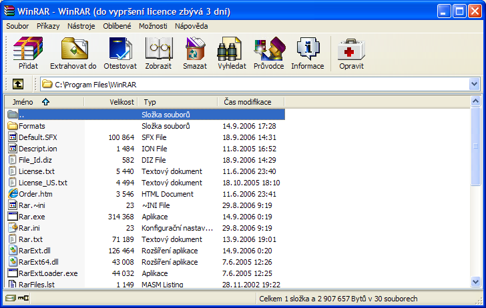Select the RarFiles.lst file name

37,284
